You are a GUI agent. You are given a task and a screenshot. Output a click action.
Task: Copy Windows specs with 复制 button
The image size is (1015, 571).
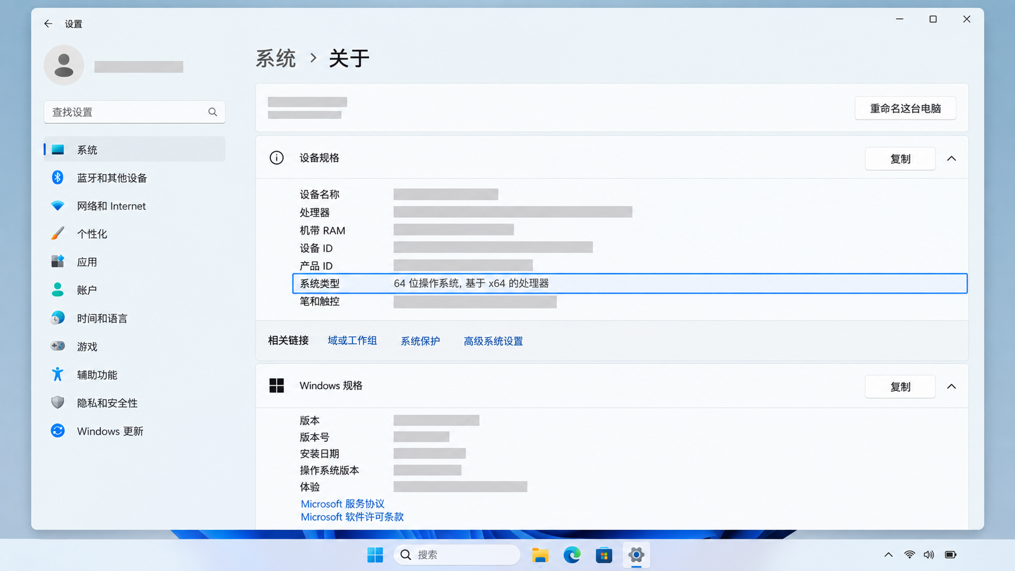pyautogui.click(x=900, y=387)
